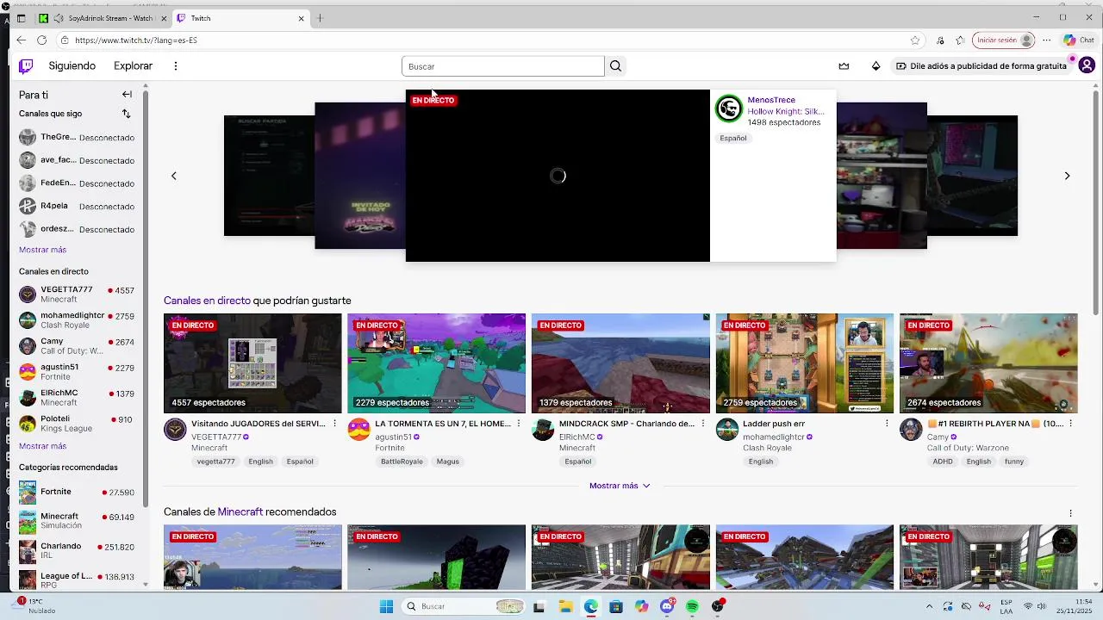Collapse the Para ti sidebar

[x=127, y=95]
